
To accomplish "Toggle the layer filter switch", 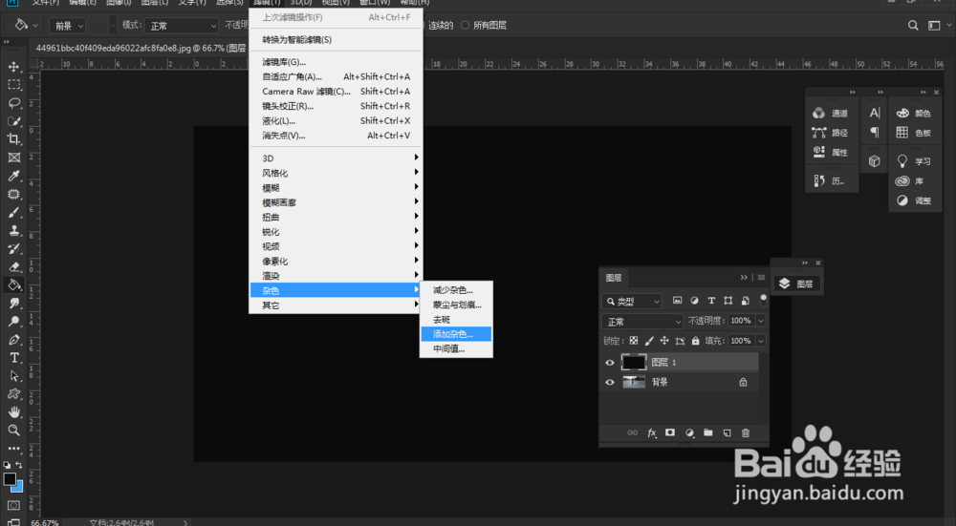I will tap(763, 300).
